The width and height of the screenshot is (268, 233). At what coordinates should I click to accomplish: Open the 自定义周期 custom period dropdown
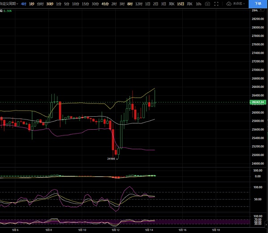9,4
